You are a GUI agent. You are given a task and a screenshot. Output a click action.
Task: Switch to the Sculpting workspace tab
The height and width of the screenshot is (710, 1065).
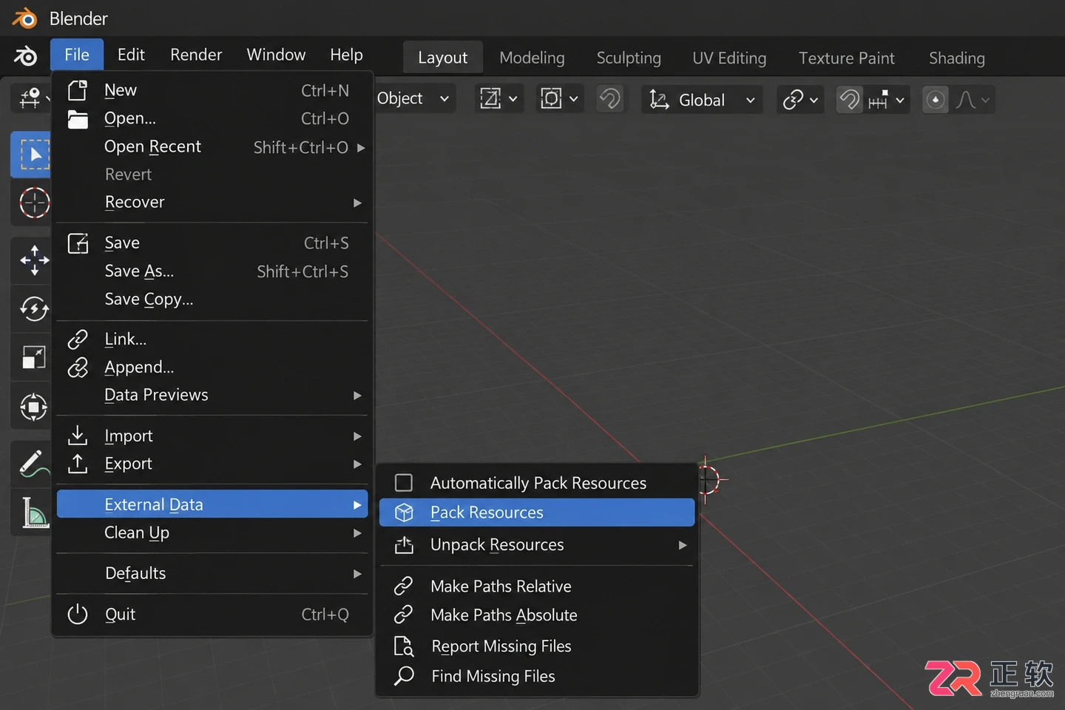click(x=629, y=58)
